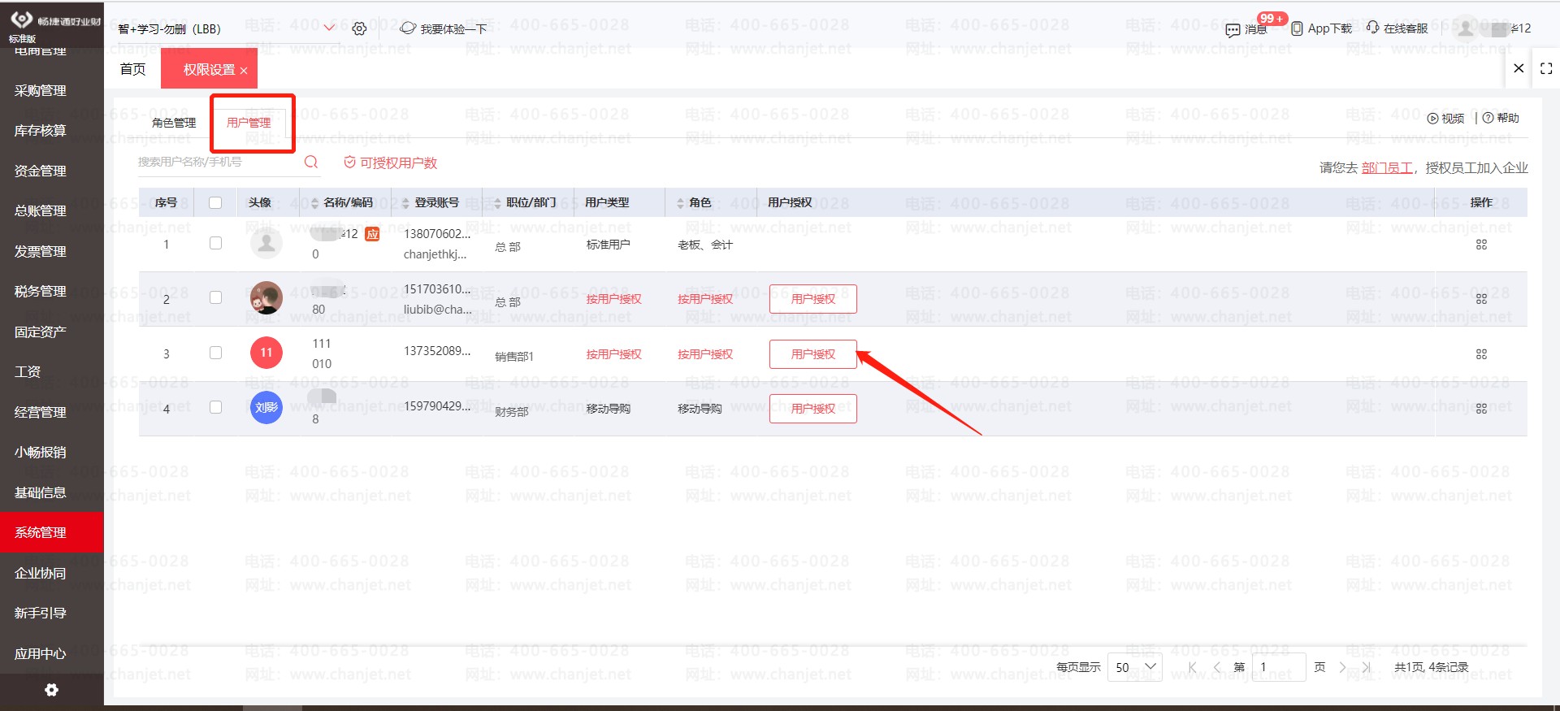The height and width of the screenshot is (711, 1560).
Task: Open 库存核算 in the sidebar
Action: click(x=41, y=131)
